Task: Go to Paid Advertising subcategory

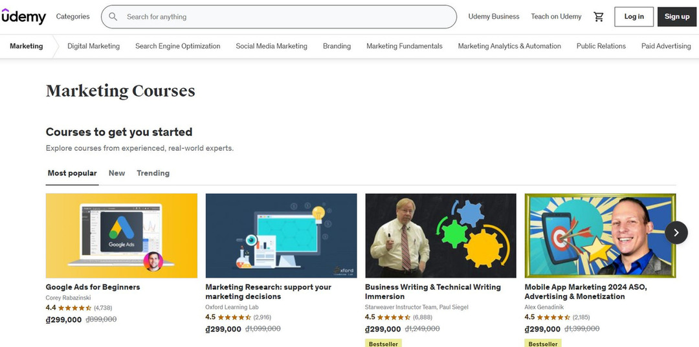Action: [666, 46]
